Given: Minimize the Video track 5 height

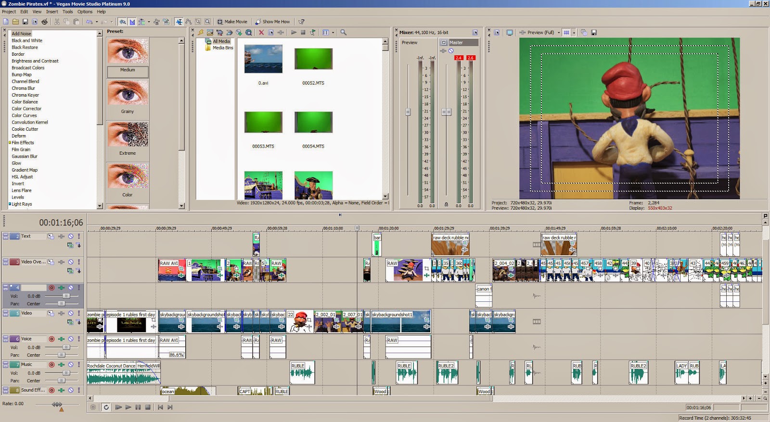Looking at the screenshot, I should tap(5, 311).
